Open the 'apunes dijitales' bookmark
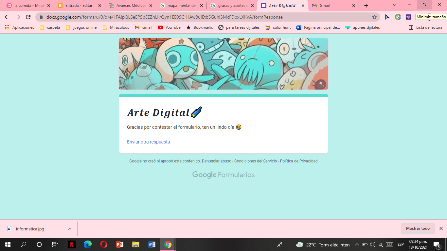Image resolution: width=447 pixels, height=251 pixels. pyautogui.click(x=363, y=27)
